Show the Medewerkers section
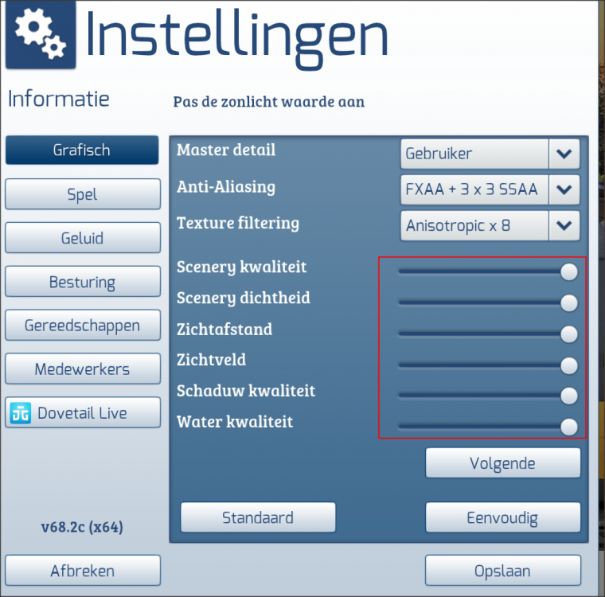Screen dimensions: 605x597 pos(83,369)
